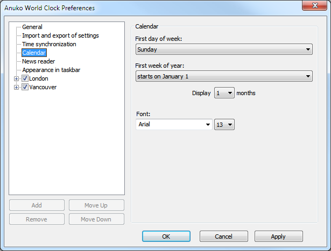Image resolution: width=331 pixels, height=251 pixels.
Task: Close the Preferences dialog window
Action: [316, 7]
